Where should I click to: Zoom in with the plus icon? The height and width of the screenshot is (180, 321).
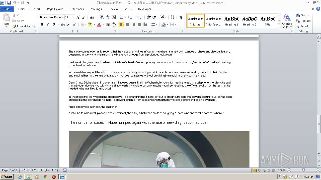click(318, 170)
